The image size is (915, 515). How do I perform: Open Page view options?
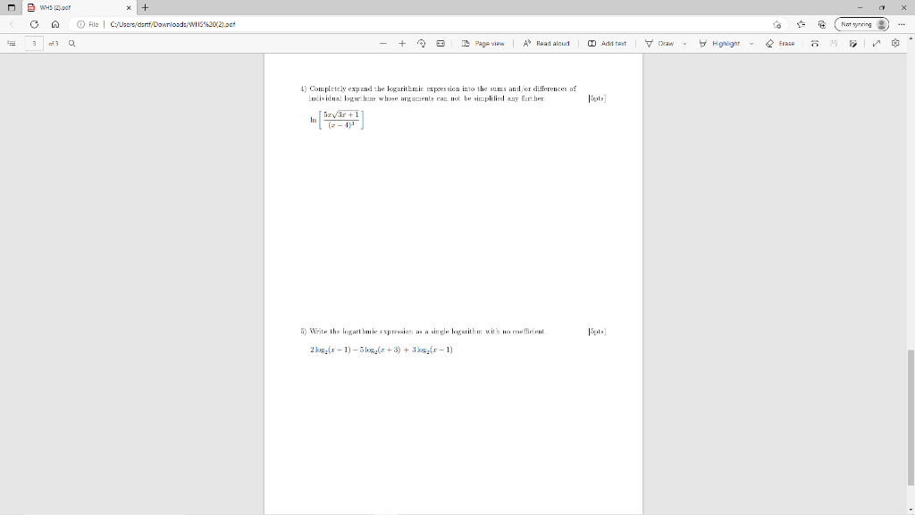point(483,43)
